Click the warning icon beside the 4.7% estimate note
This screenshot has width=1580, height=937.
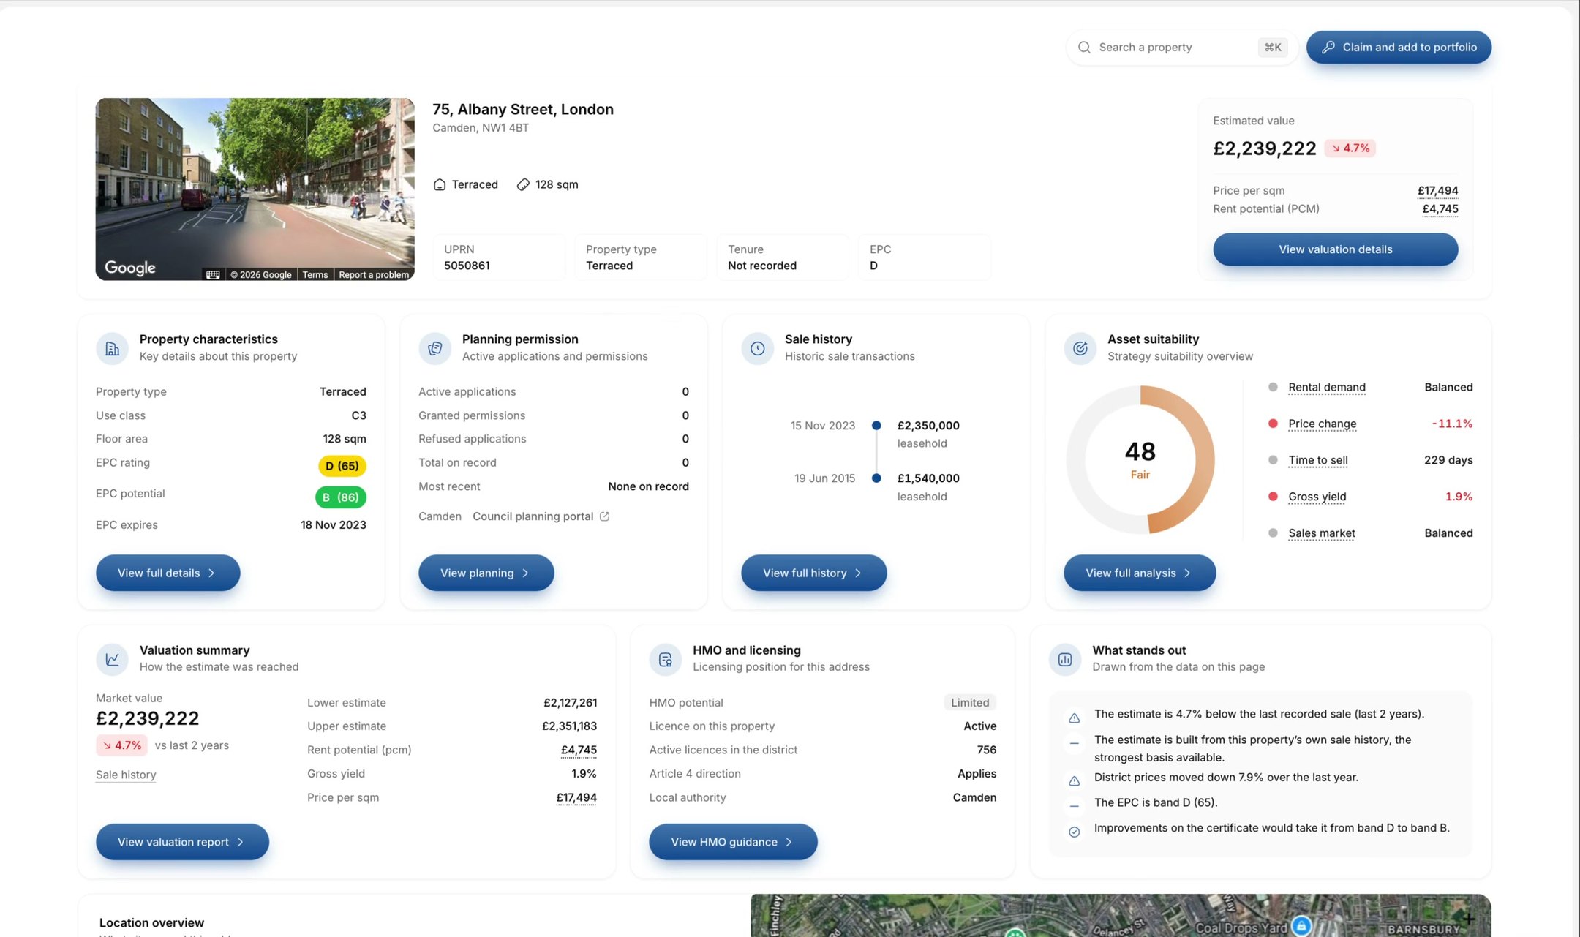tap(1074, 718)
